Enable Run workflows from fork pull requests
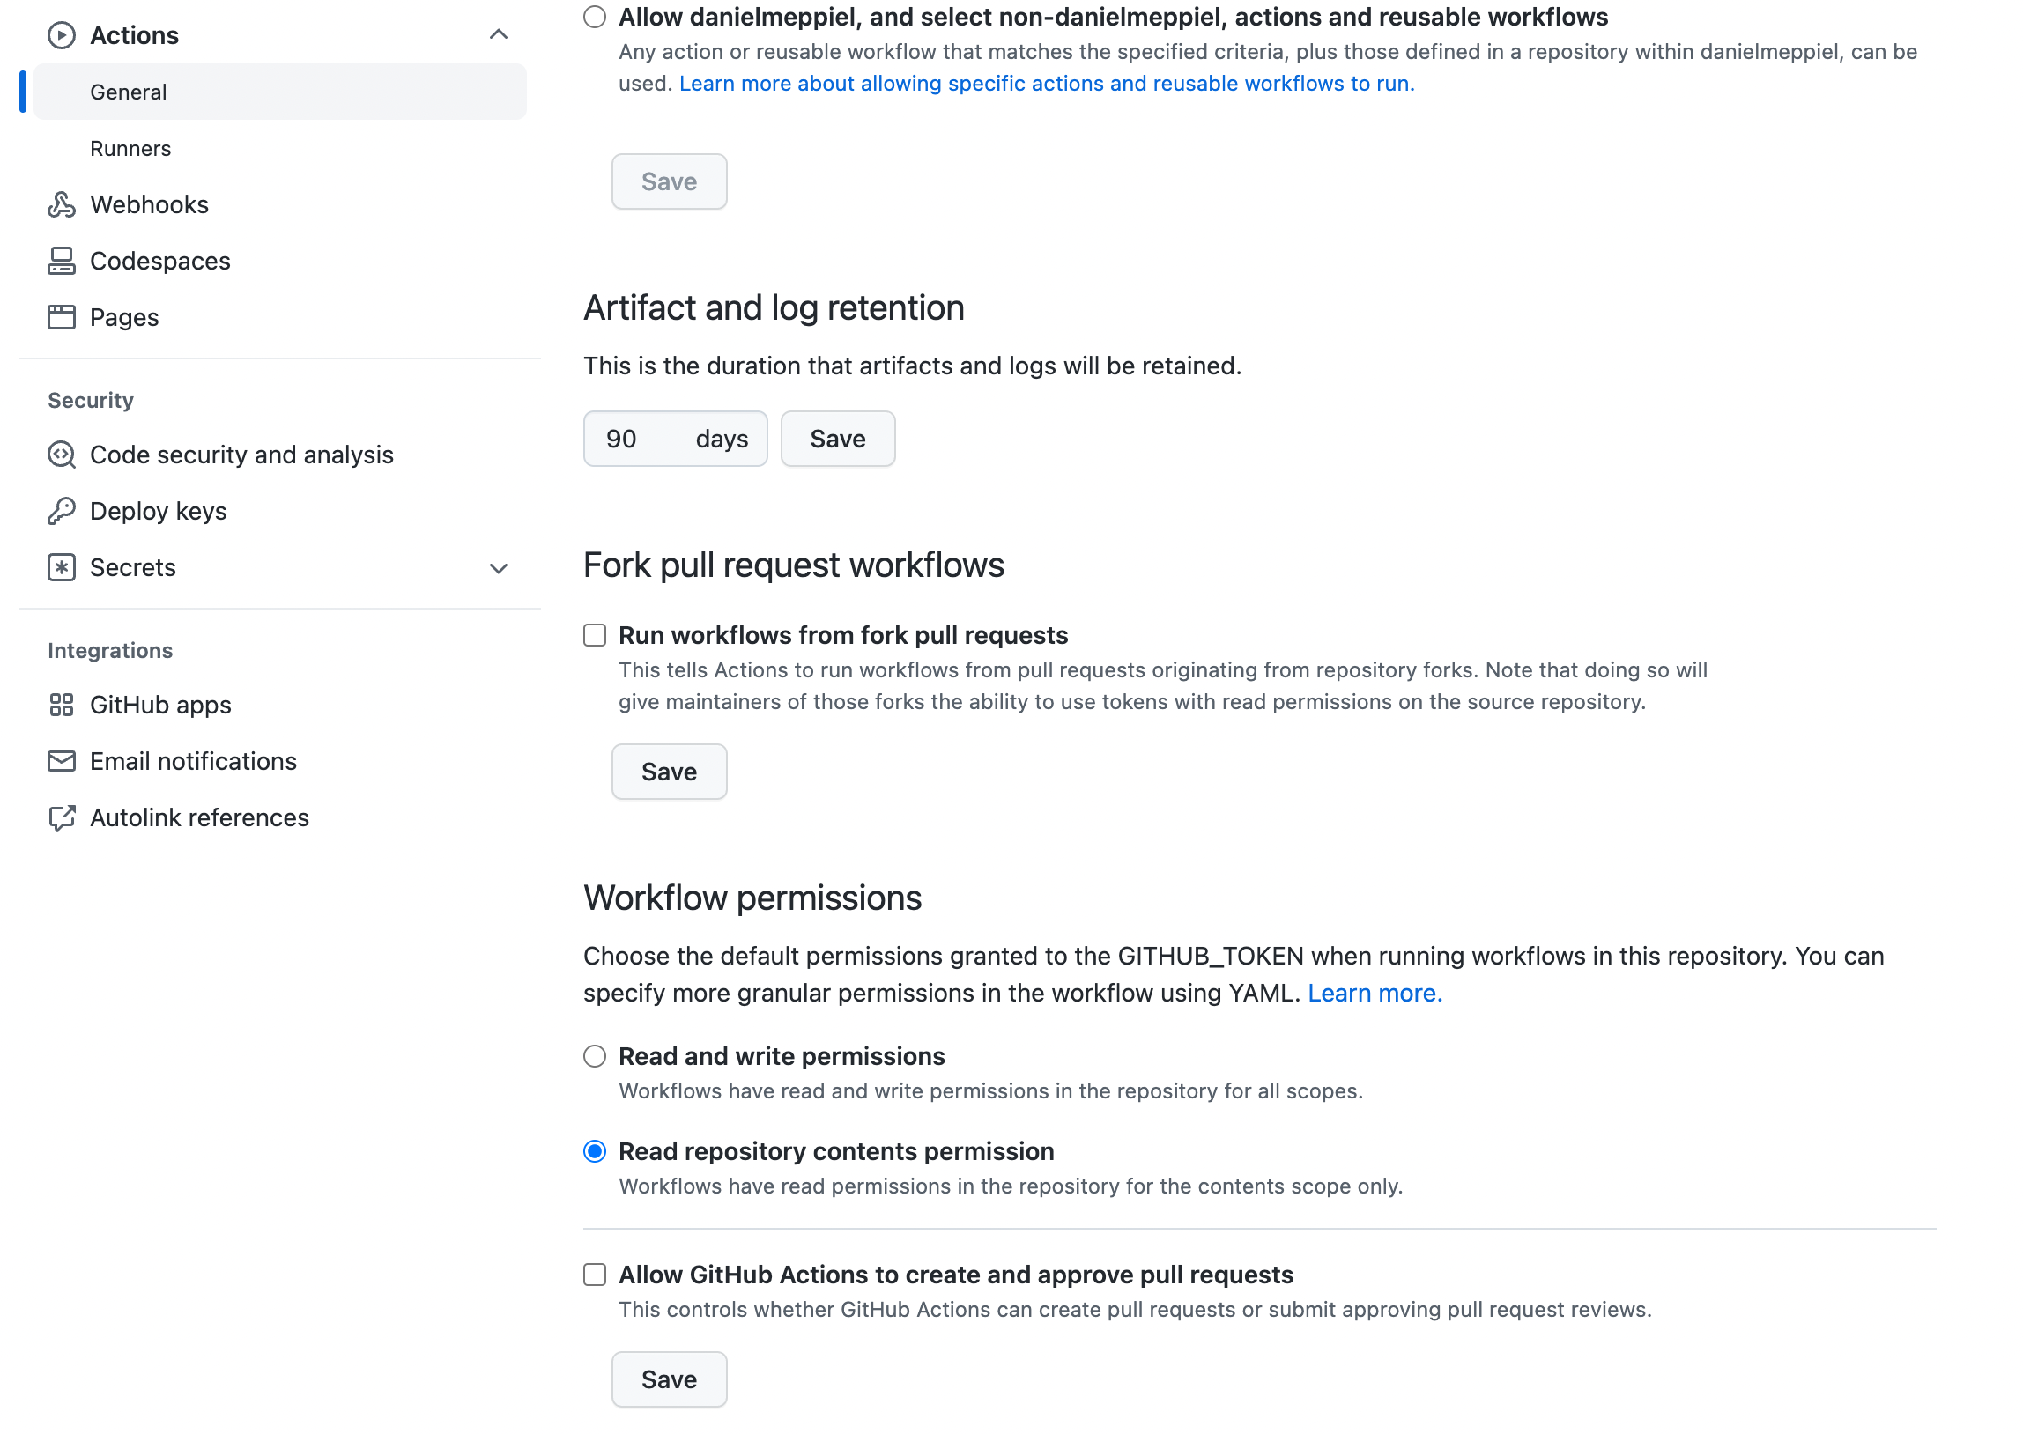 point(593,635)
